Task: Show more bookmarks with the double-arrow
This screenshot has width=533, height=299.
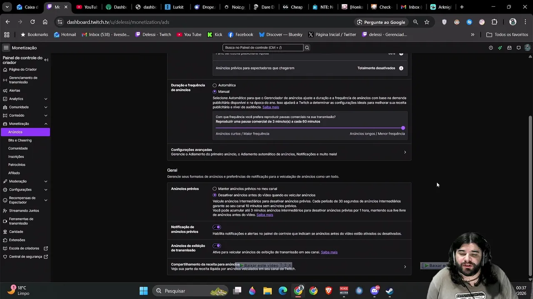Action: (x=473, y=34)
